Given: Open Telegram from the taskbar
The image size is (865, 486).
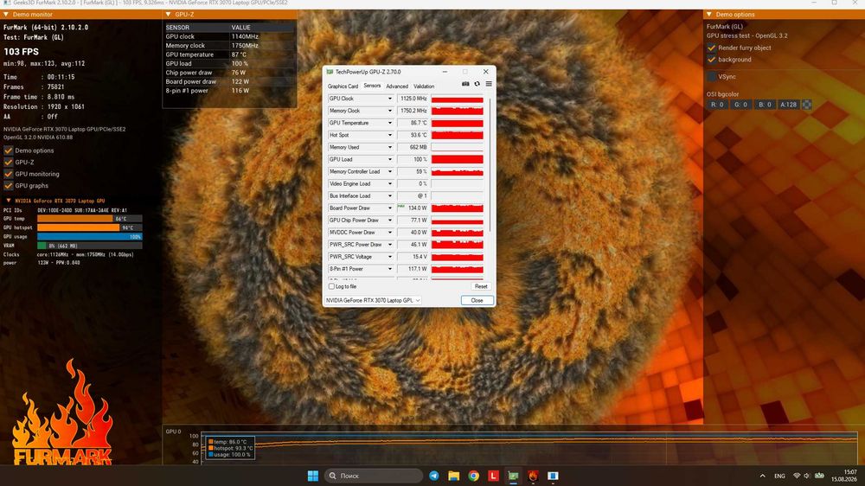Looking at the screenshot, I should click(x=434, y=476).
